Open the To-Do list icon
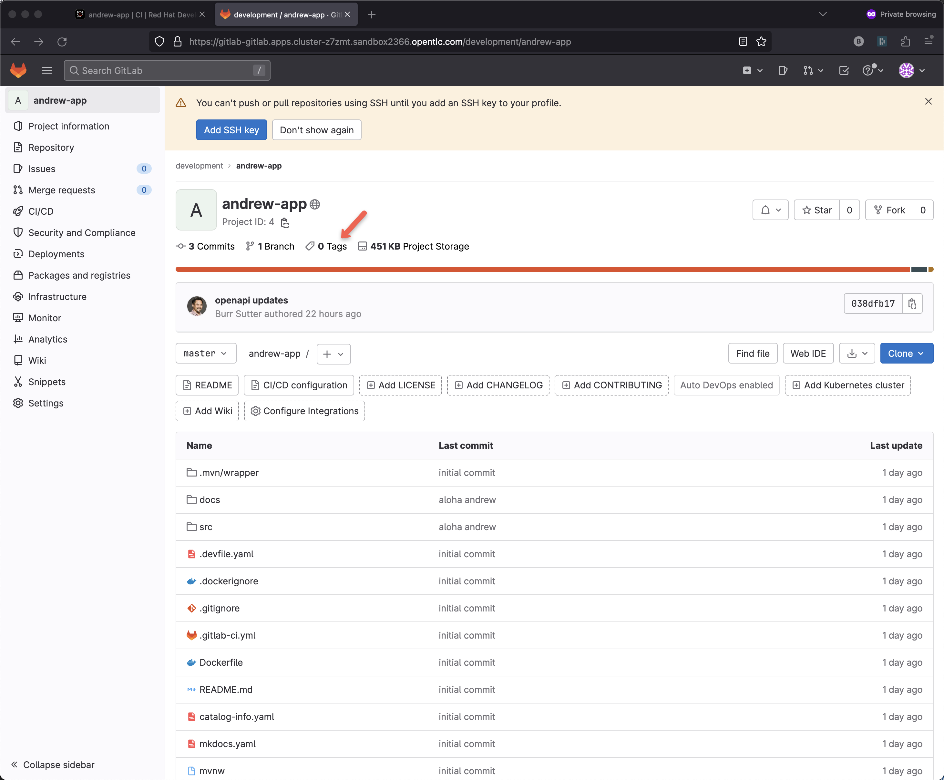This screenshot has height=780, width=944. 844,70
